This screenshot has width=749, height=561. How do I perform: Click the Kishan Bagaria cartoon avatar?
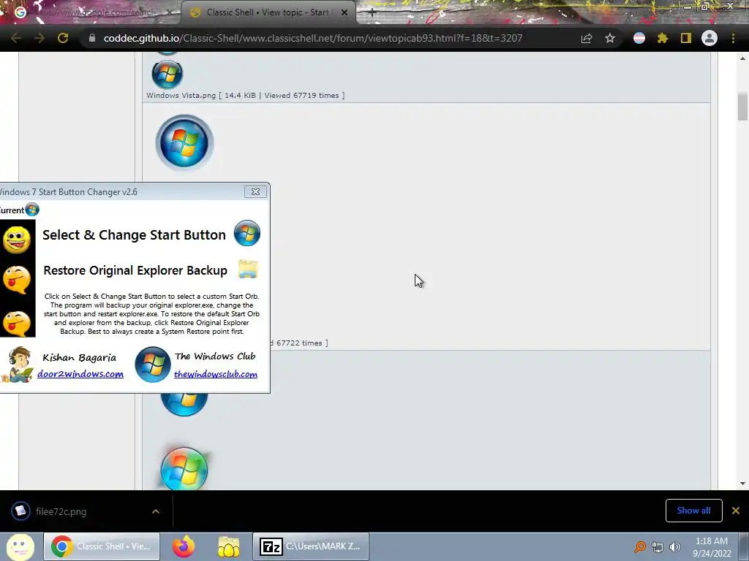(18, 365)
